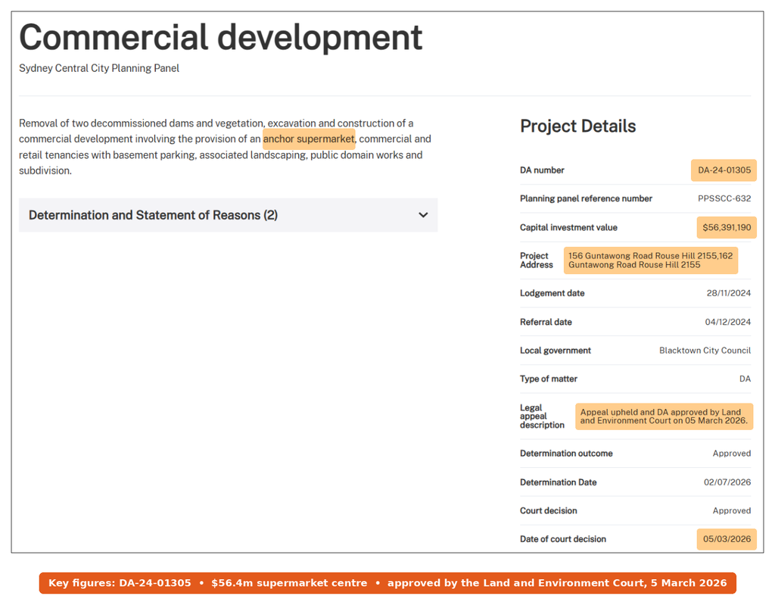Click the DA number label
775x605 pixels.
point(542,170)
